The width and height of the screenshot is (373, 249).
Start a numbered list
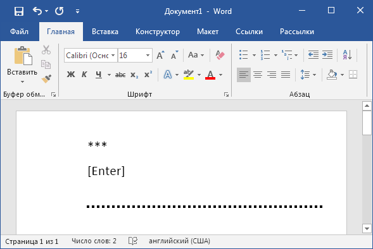point(265,55)
